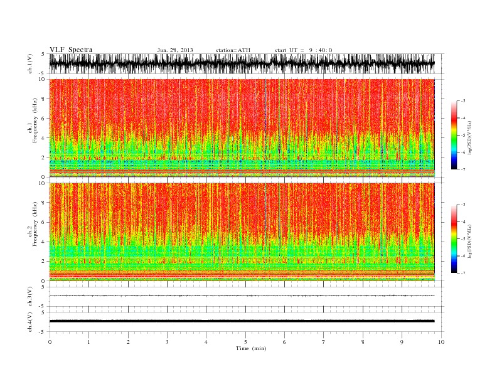Click time axis tick label "10"

441,342
